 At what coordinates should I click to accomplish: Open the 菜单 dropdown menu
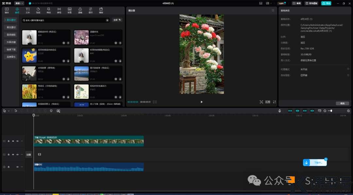[19, 3]
